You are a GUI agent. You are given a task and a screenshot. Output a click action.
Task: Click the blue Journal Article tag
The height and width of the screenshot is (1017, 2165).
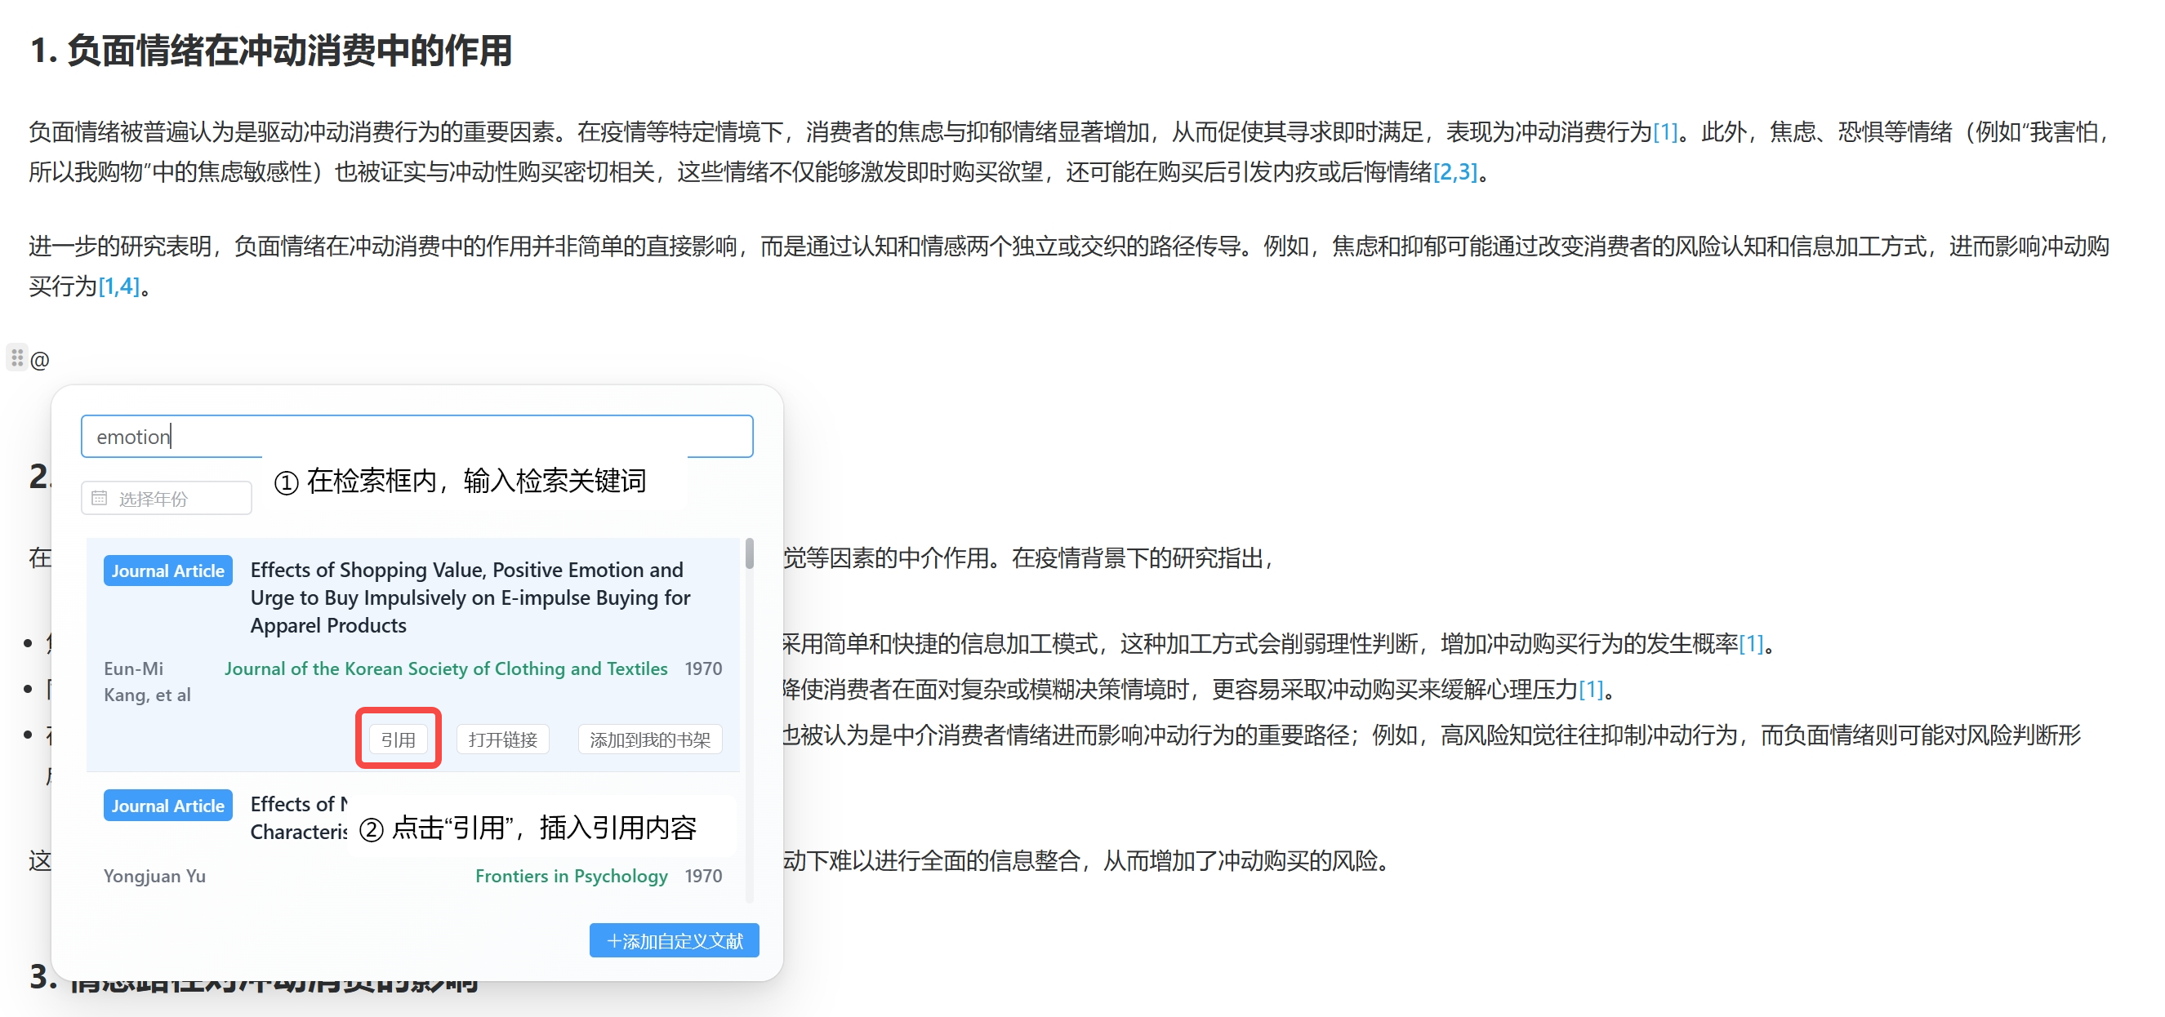167,571
